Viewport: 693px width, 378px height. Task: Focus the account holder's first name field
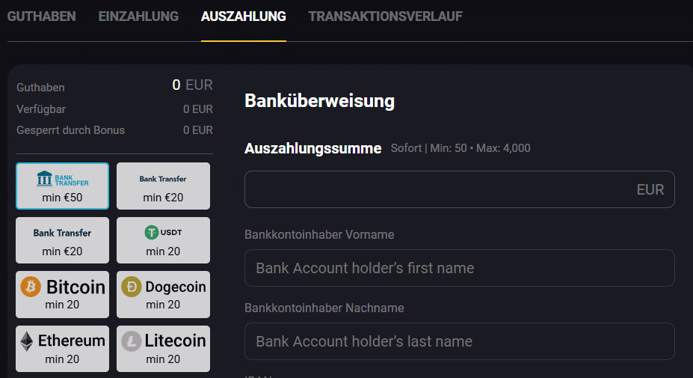click(x=459, y=268)
